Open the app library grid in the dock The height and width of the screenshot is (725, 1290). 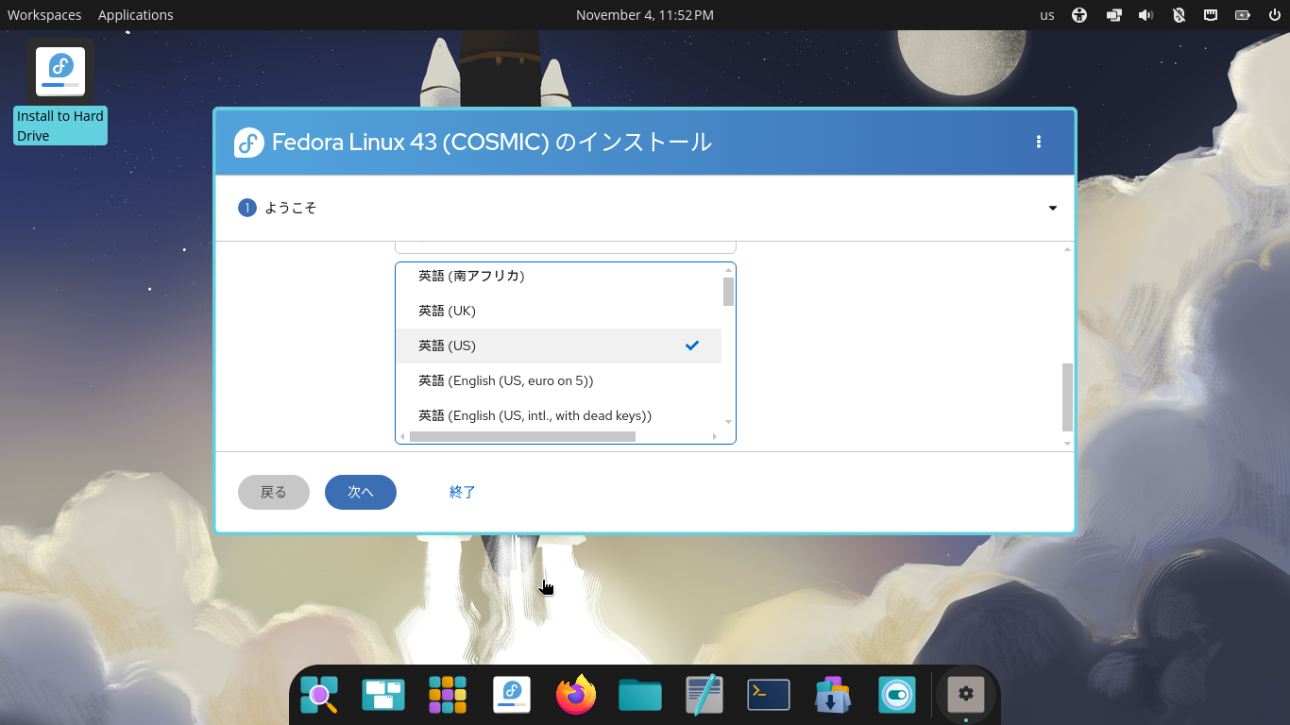coord(448,696)
